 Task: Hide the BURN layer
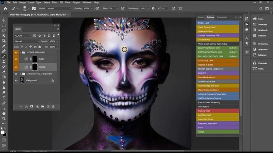[16, 59]
